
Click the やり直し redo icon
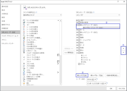coord(24,72)
